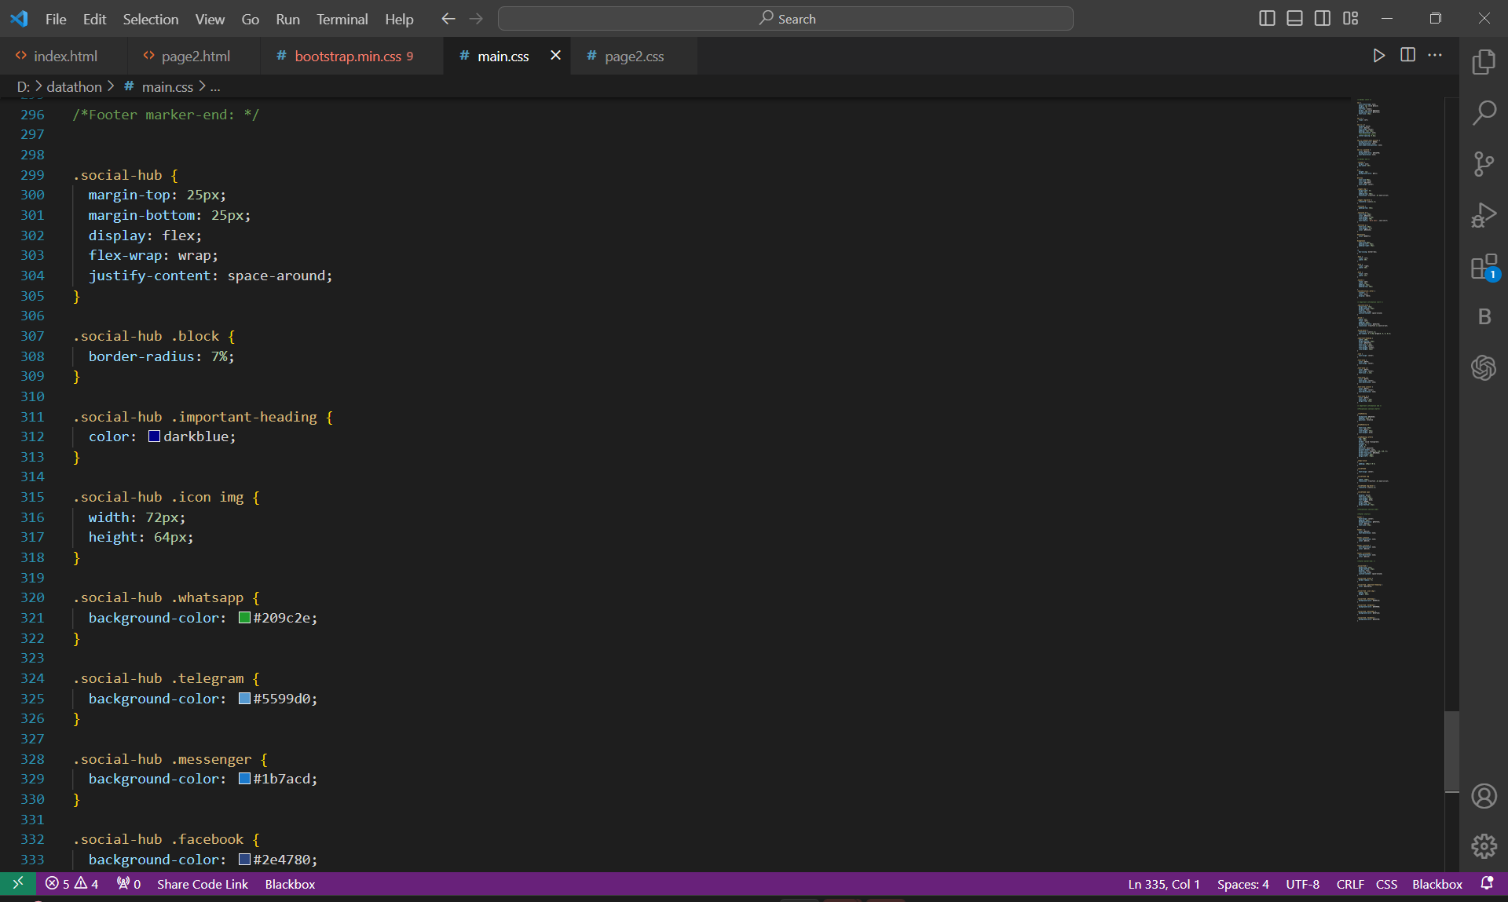1508x902 pixels.
Task: Open the Search view in activity bar
Action: coord(1484,113)
